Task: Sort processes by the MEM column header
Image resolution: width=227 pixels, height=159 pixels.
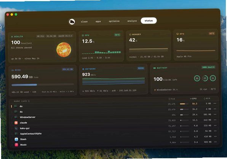Action: 207,98
